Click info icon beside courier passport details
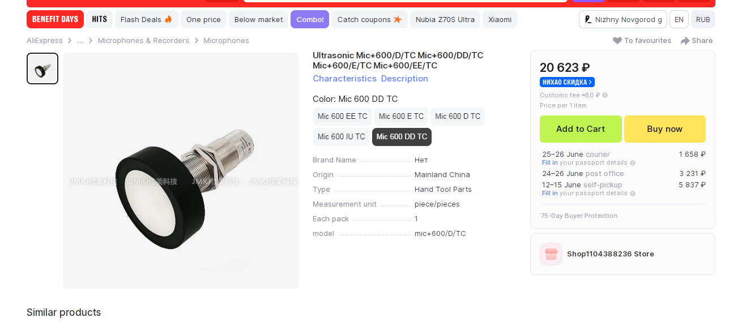 (x=633, y=163)
